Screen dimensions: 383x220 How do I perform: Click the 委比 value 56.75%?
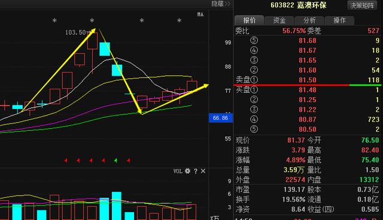(294, 31)
